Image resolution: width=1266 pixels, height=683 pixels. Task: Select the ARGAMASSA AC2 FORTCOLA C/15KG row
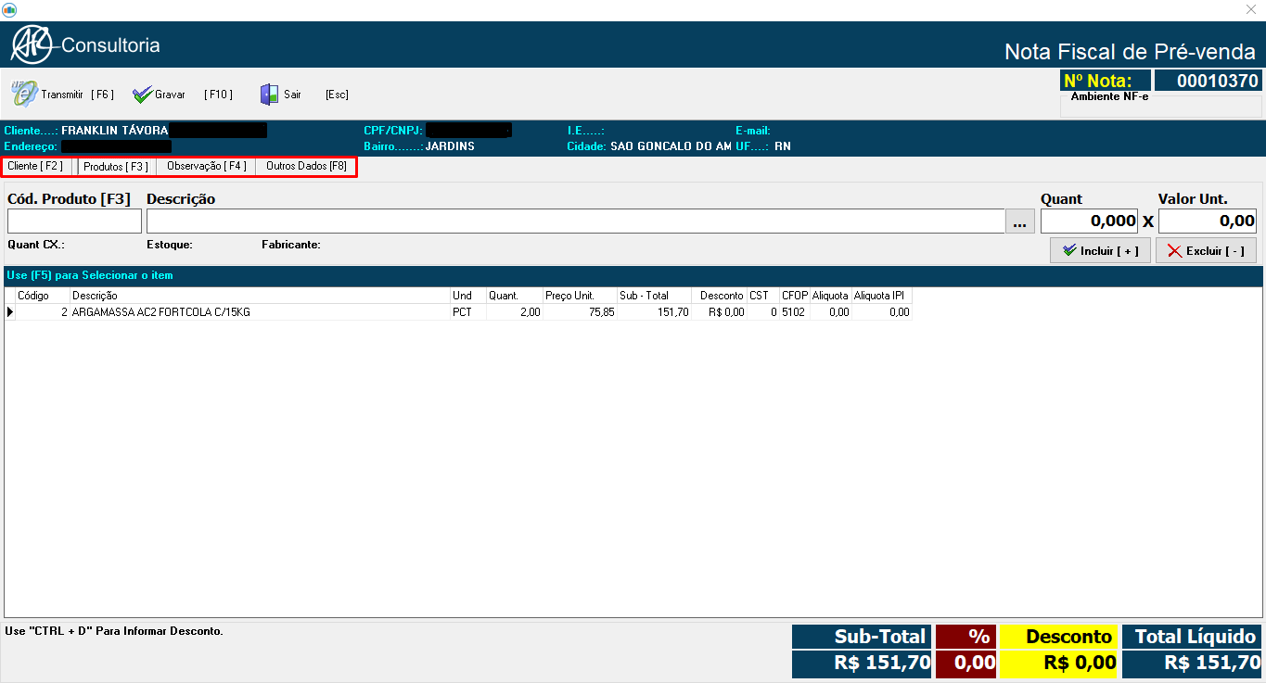coord(459,312)
